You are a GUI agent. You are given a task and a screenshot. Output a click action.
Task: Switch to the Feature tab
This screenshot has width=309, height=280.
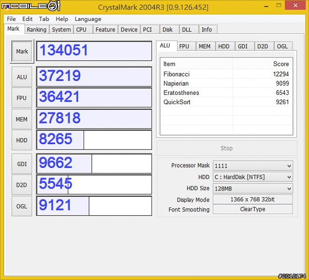105,29
